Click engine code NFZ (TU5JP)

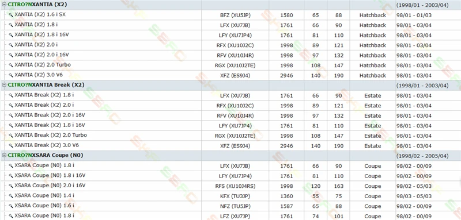235,206
